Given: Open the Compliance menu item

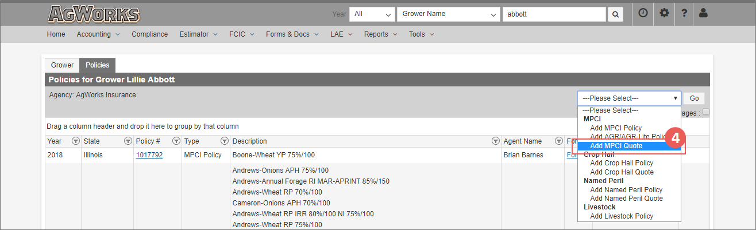Looking at the screenshot, I should click(149, 34).
